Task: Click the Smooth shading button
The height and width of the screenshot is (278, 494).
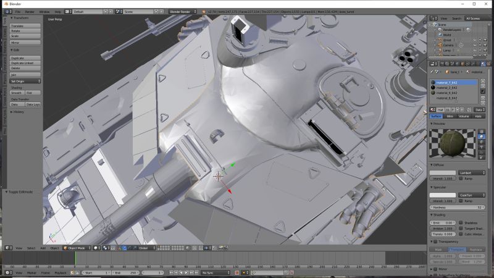Action: [x=17, y=93]
